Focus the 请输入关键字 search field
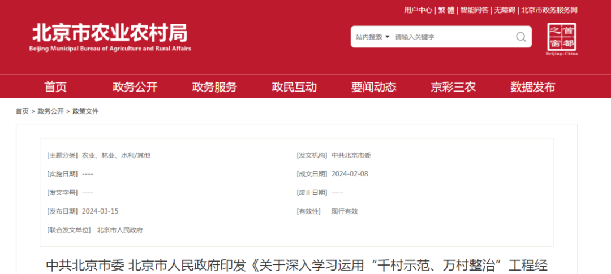611x274 pixels. tap(452, 37)
